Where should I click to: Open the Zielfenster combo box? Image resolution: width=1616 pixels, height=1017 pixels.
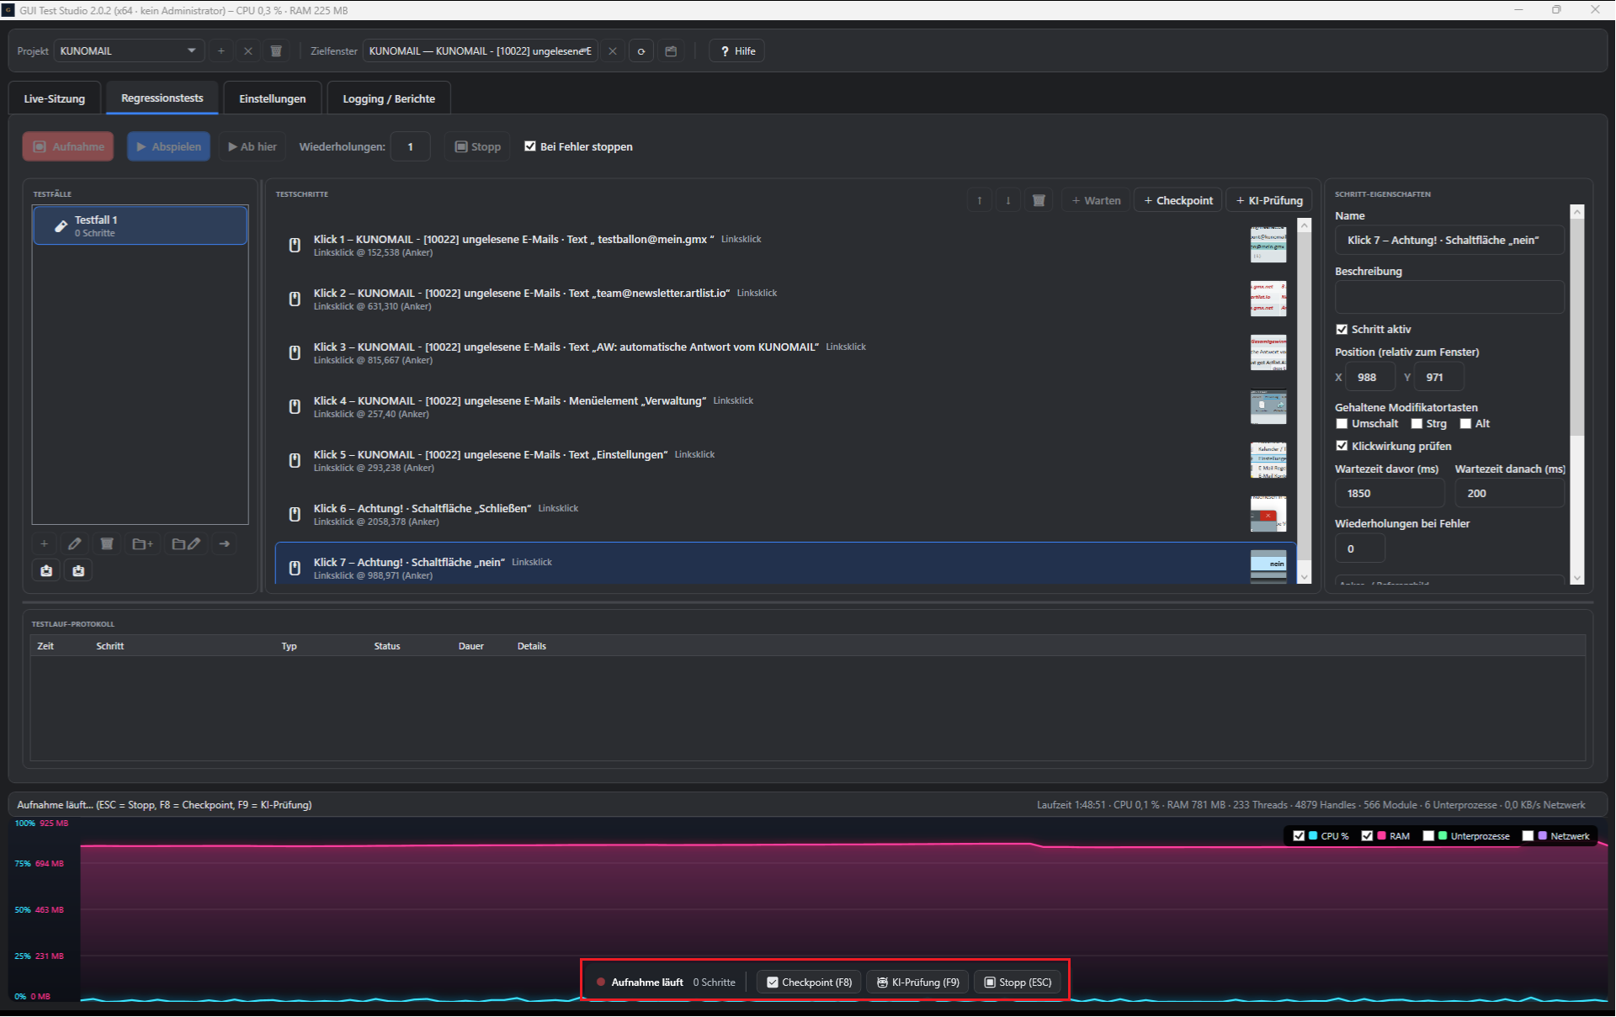[481, 51]
